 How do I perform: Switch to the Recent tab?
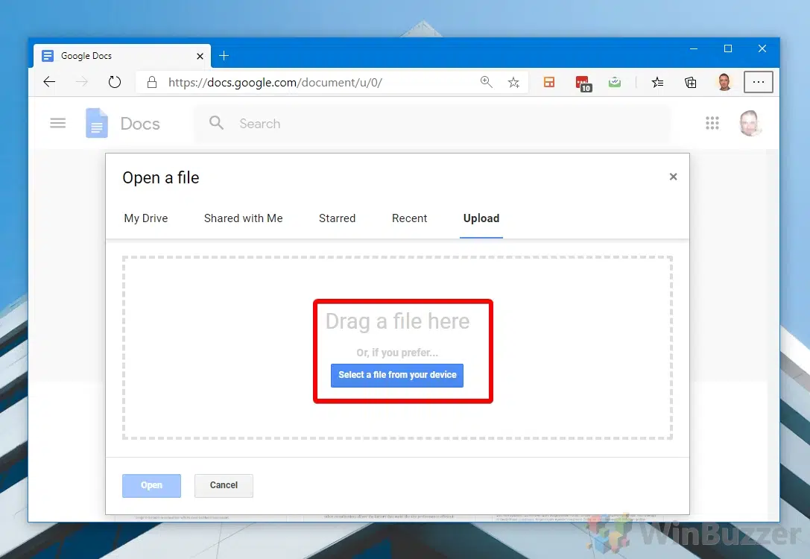coord(410,218)
